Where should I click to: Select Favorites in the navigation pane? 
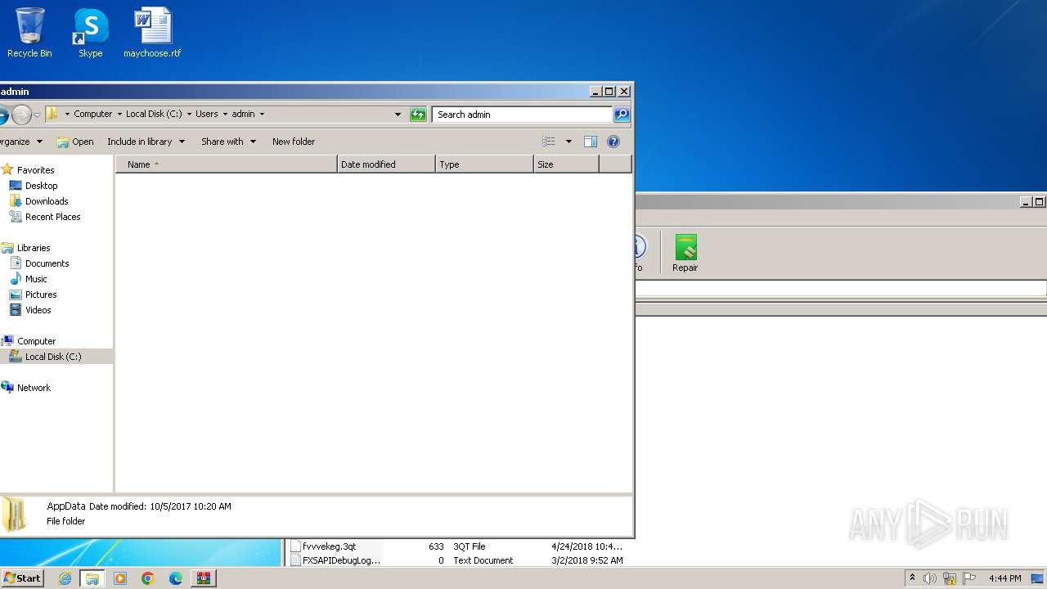(35, 170)
